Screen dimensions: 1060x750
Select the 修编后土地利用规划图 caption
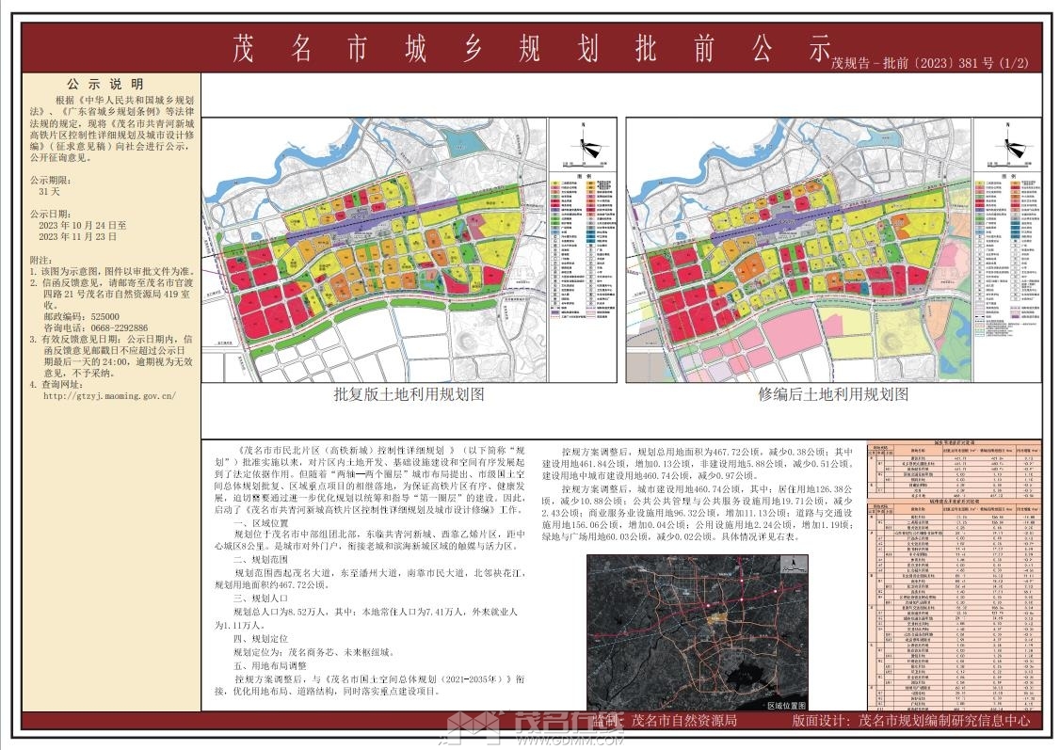(834, 394)
